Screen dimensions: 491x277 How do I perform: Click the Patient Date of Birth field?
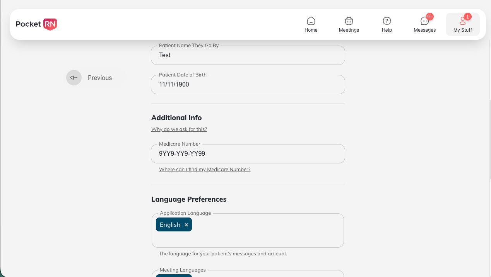pyautogui.click(x=248, y=84)
